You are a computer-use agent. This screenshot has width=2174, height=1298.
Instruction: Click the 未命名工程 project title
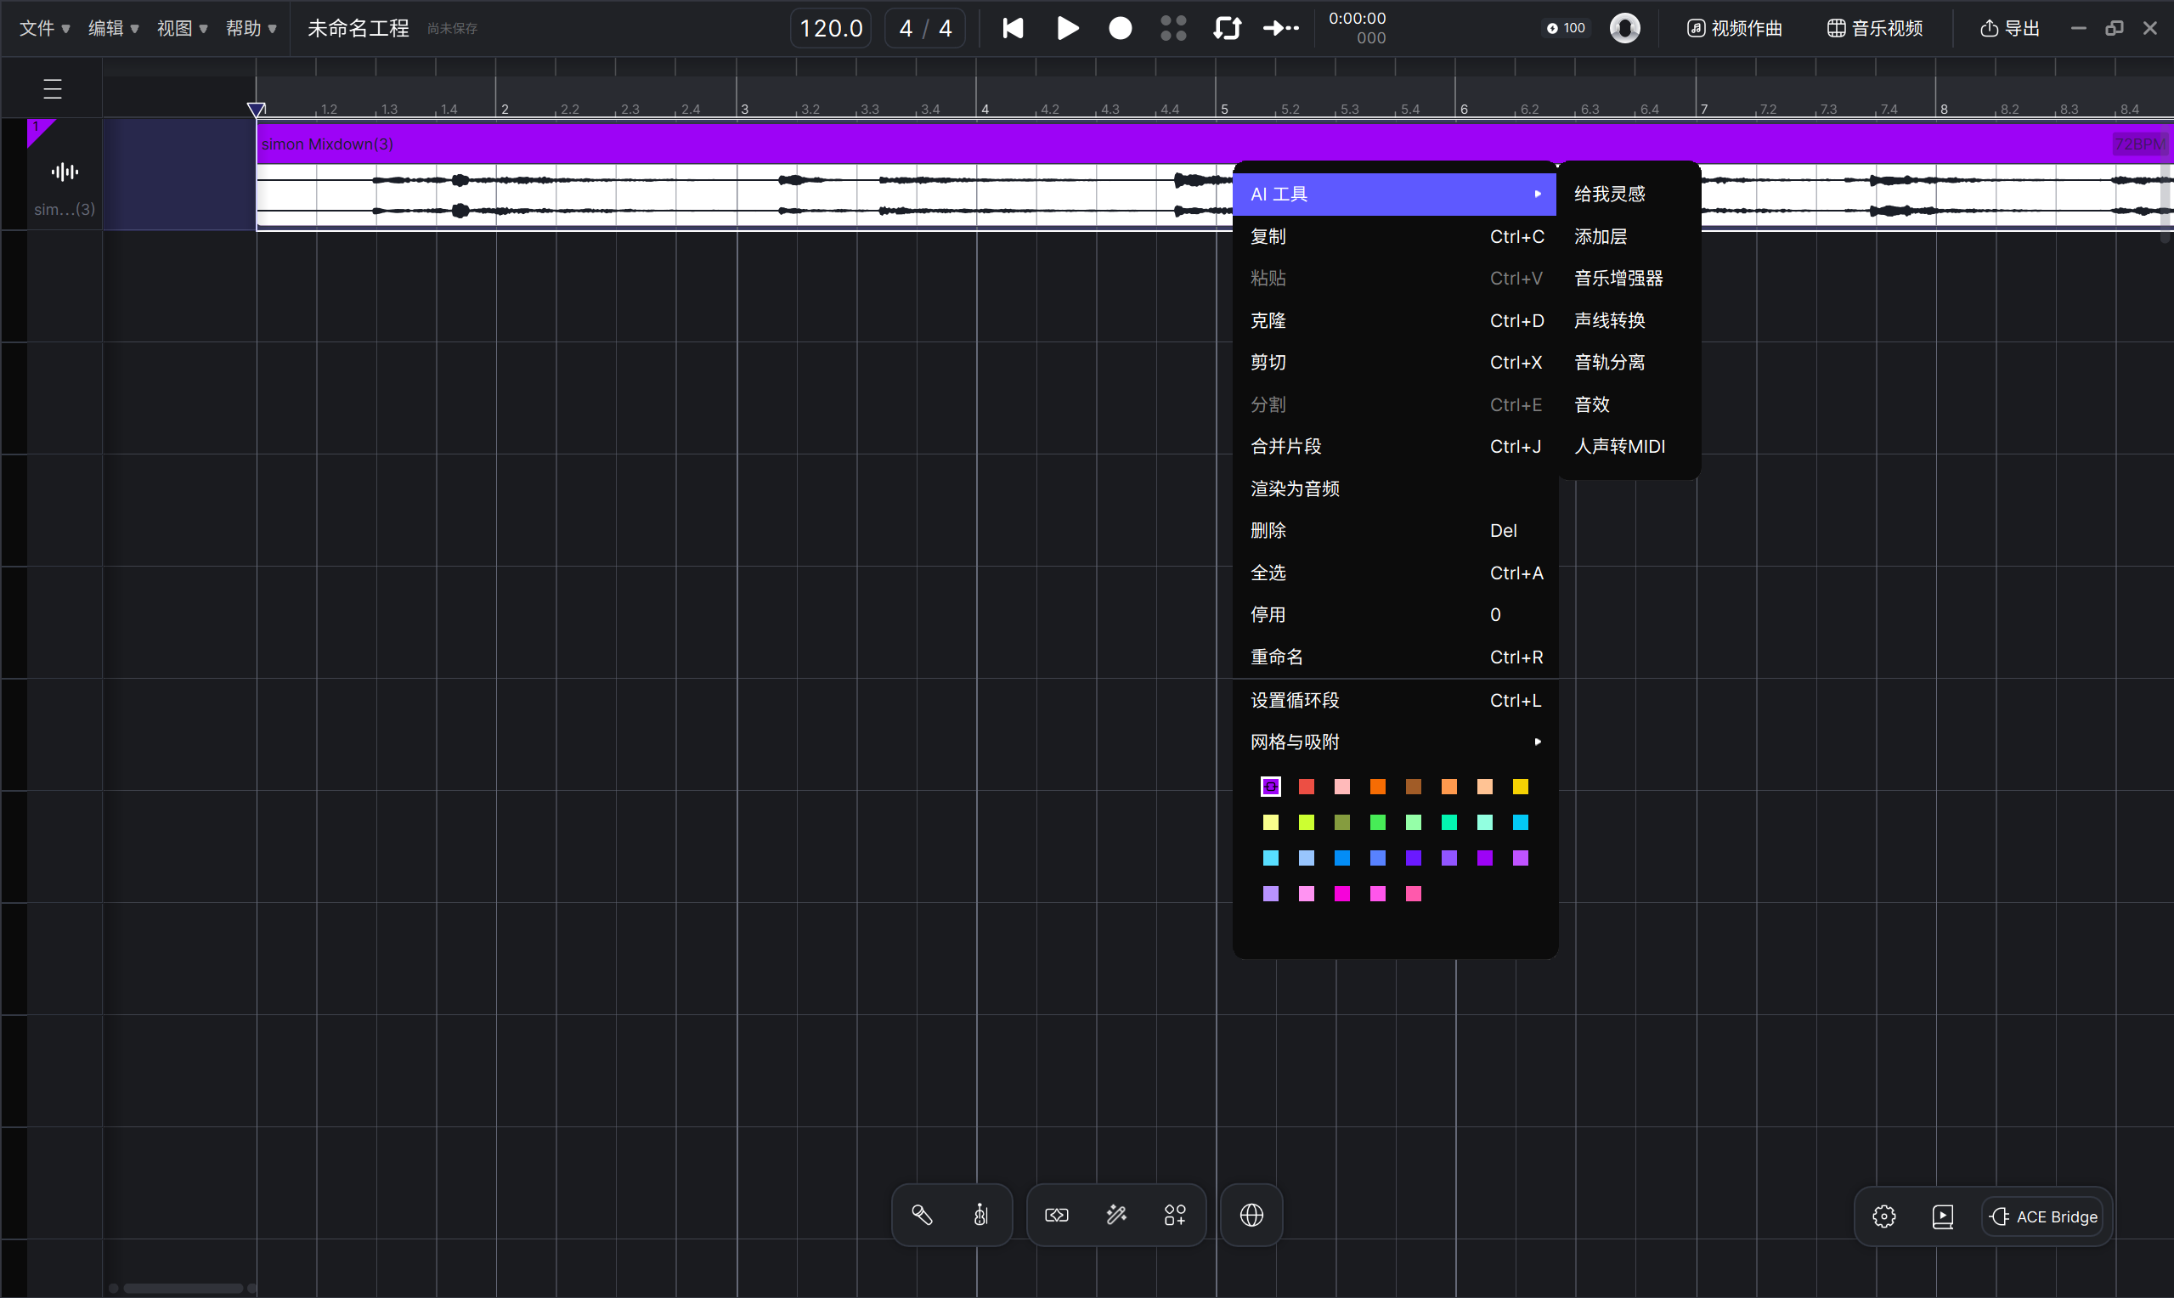point(359,28)
